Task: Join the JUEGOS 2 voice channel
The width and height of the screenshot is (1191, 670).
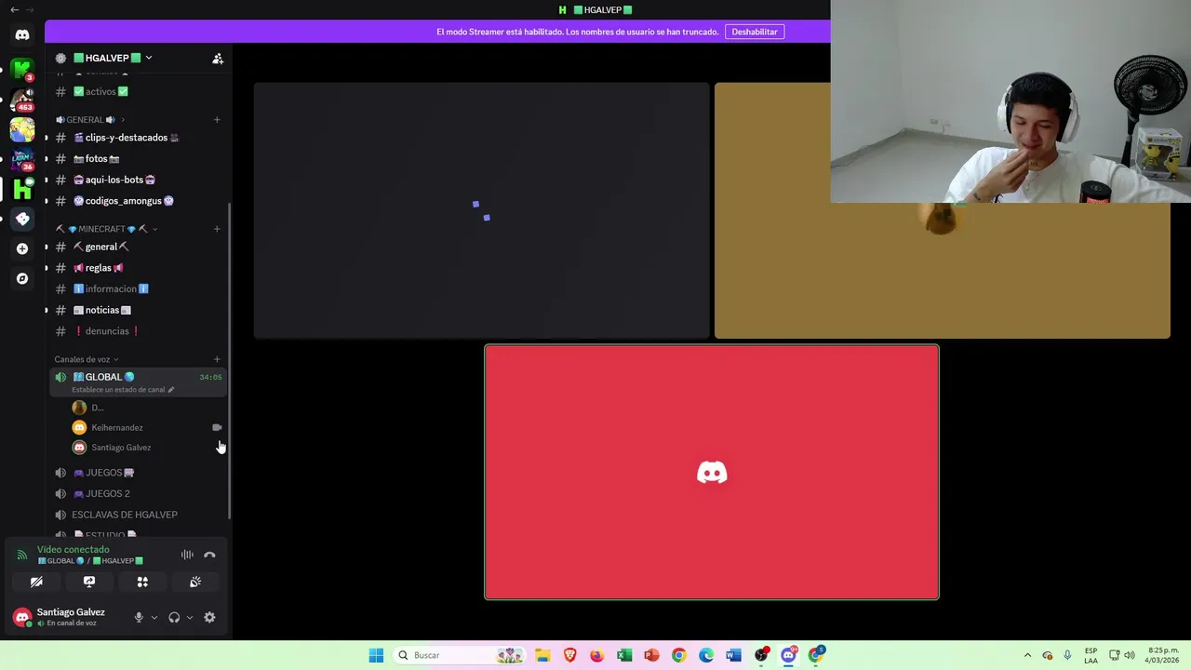Action: [138, 493]
